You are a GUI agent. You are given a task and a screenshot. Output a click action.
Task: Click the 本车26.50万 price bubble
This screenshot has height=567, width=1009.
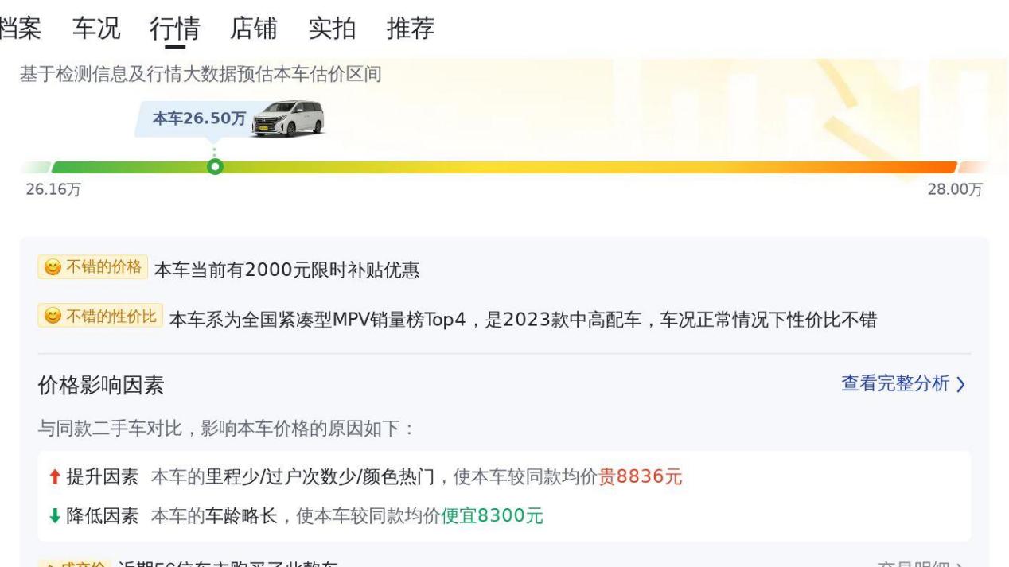(x=199, y=118)
